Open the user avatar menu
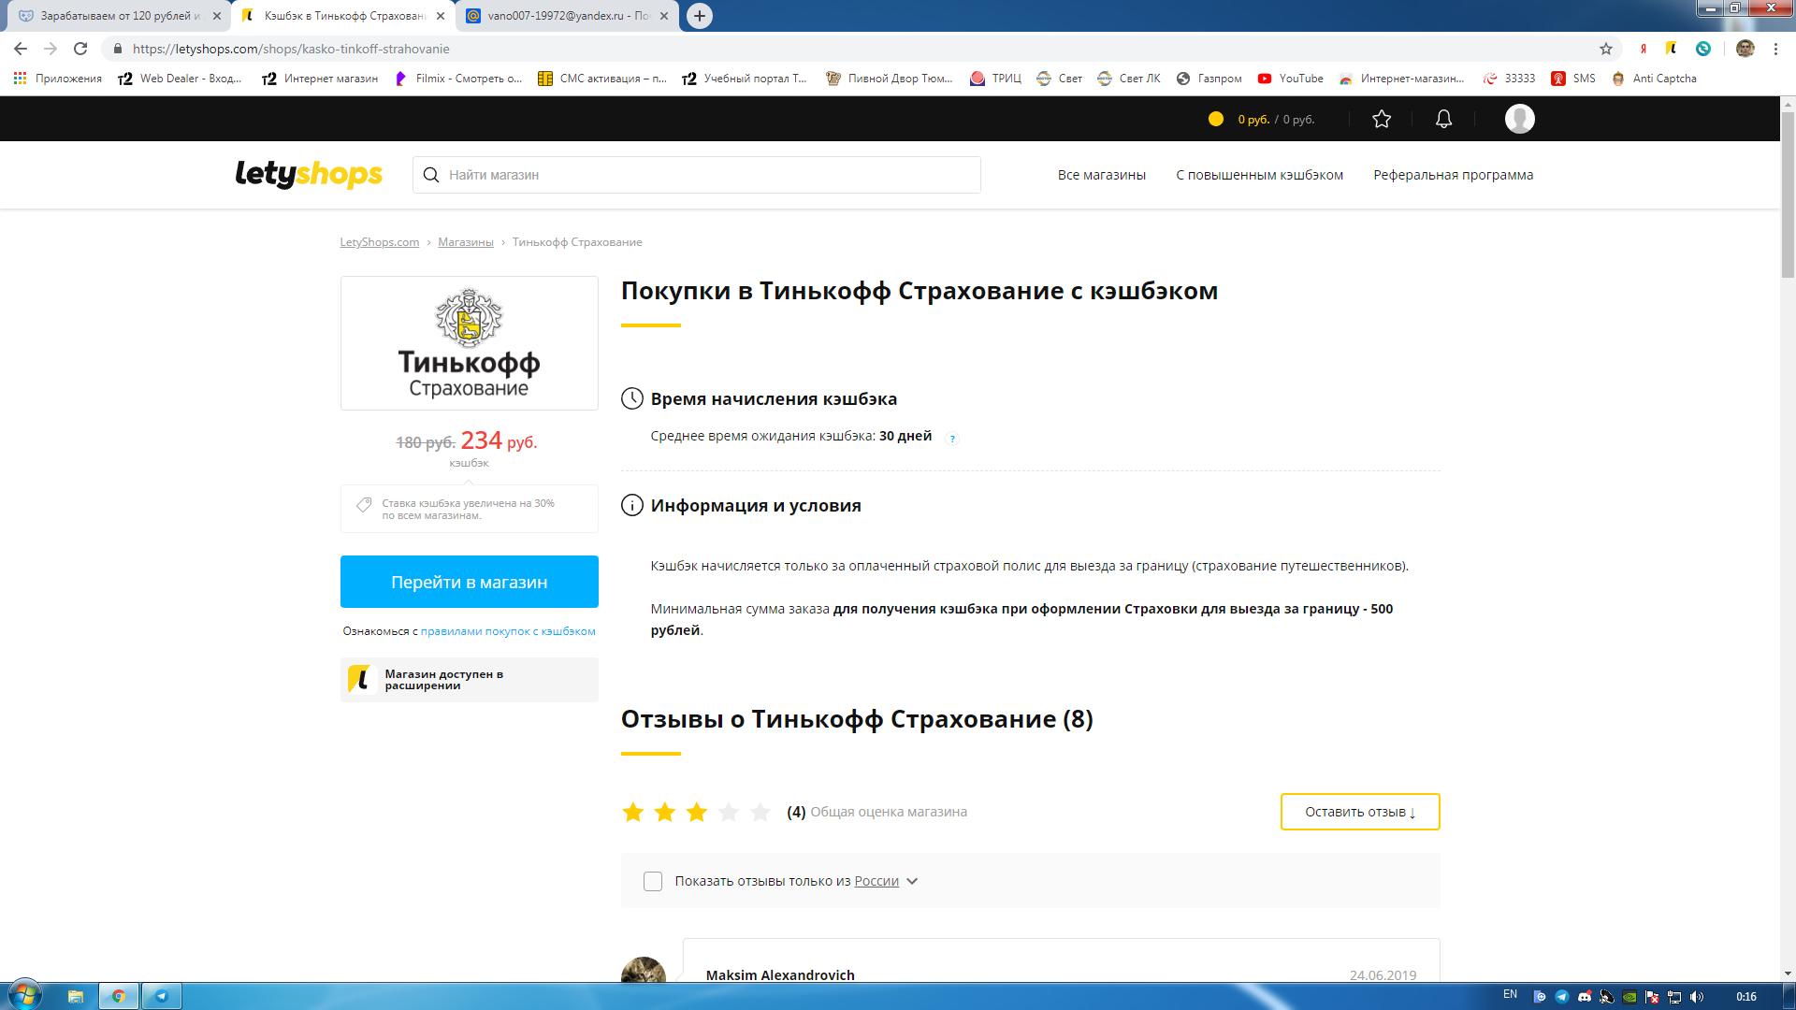Image resolution: width=1796 pixels, height=1010 pixels. coord(1519,119)
